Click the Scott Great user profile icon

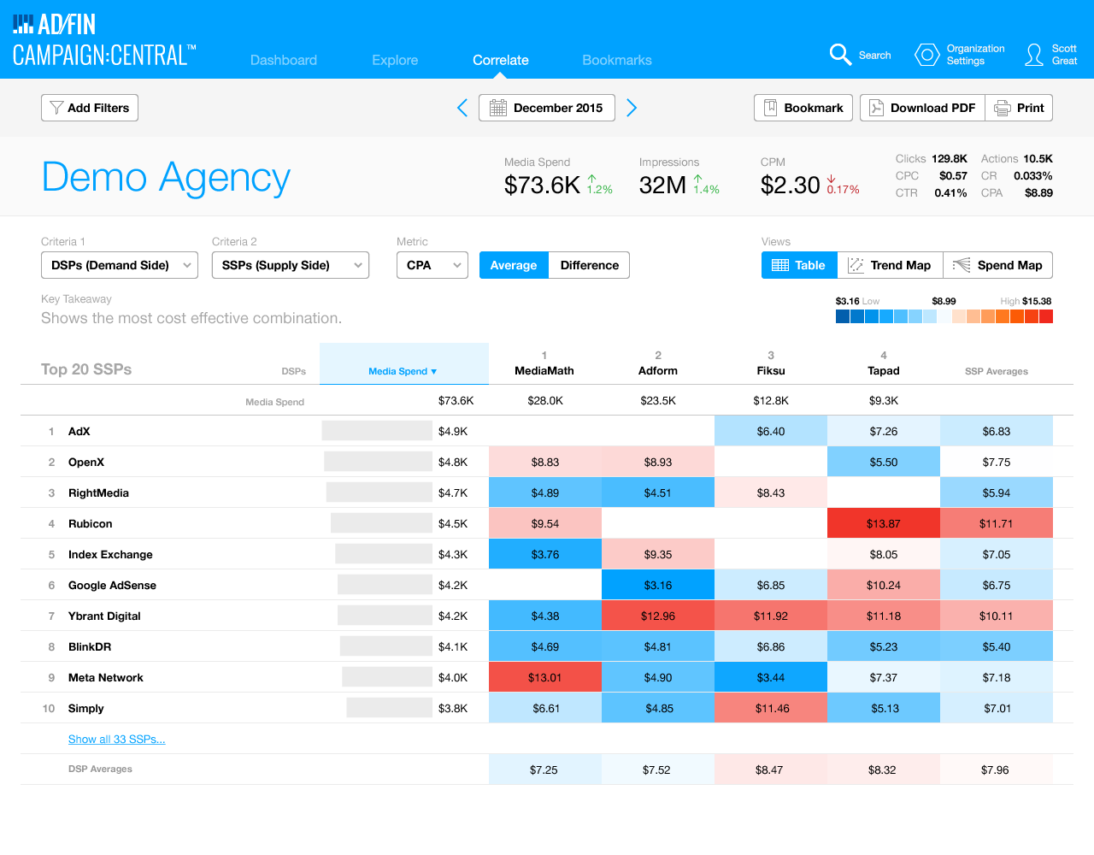[x=1034, y=55]
